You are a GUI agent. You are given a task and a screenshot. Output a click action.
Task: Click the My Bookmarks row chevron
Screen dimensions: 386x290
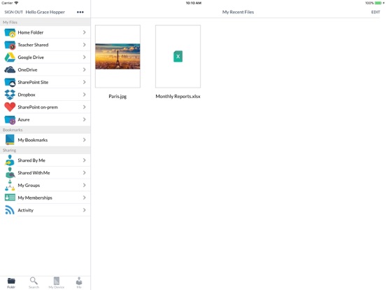coord(84,140)
